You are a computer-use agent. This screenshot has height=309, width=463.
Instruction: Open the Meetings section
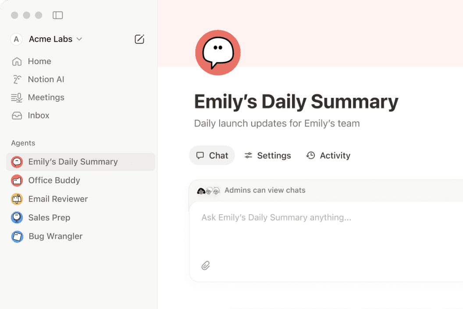tap(46, 97)
